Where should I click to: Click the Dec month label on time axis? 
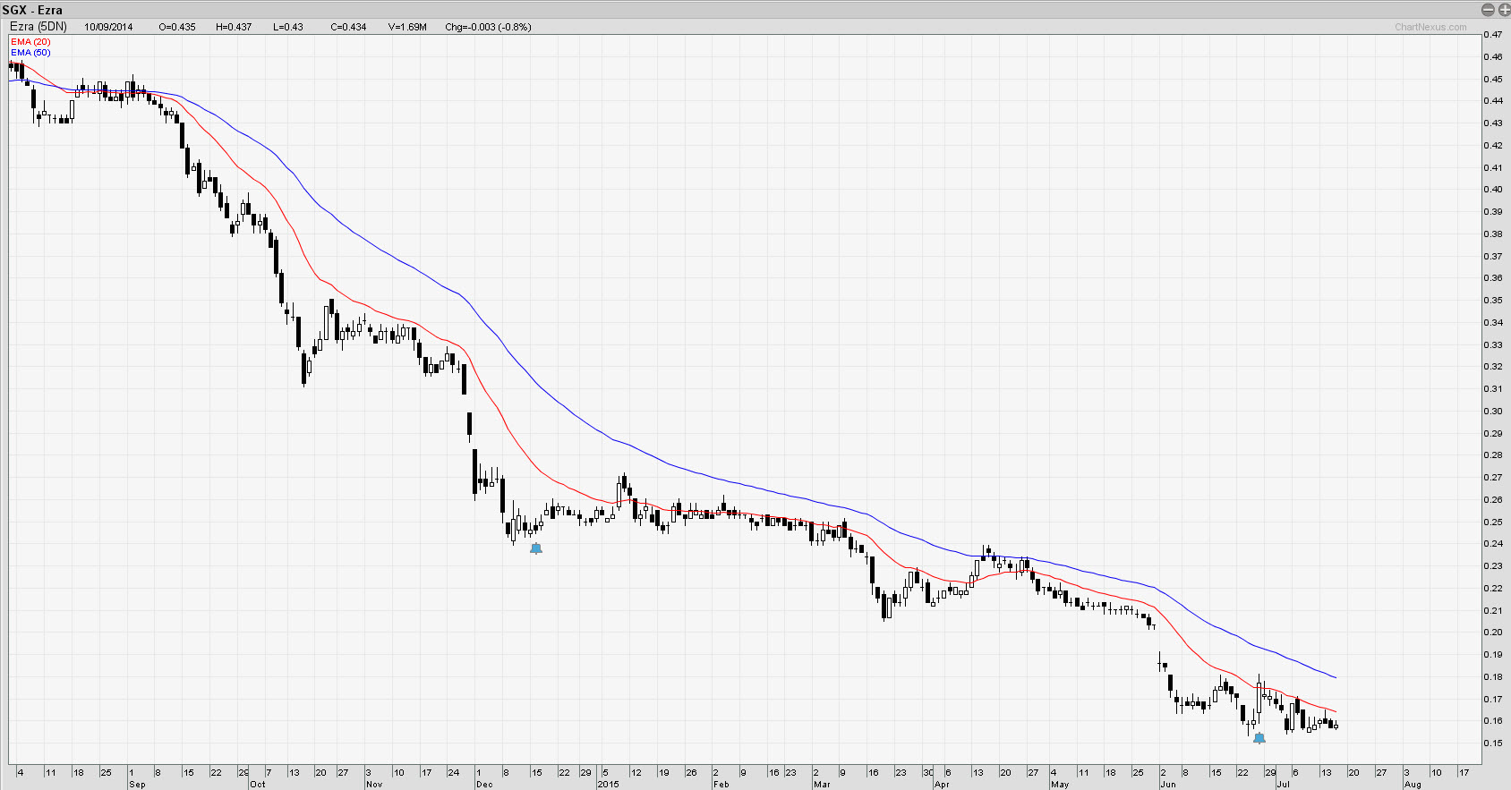484,785
